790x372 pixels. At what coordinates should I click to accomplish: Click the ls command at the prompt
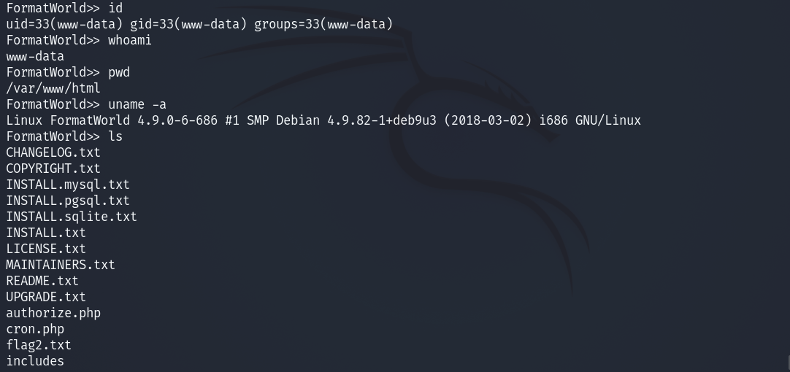(115, 136)
